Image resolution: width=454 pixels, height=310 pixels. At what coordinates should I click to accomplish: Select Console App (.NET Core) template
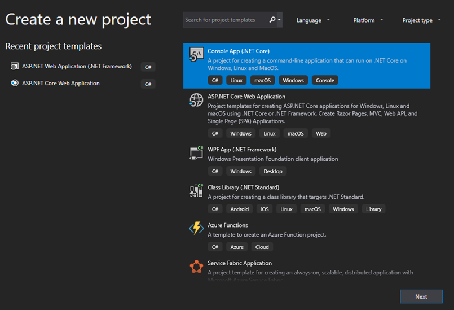tap(307, 66)
